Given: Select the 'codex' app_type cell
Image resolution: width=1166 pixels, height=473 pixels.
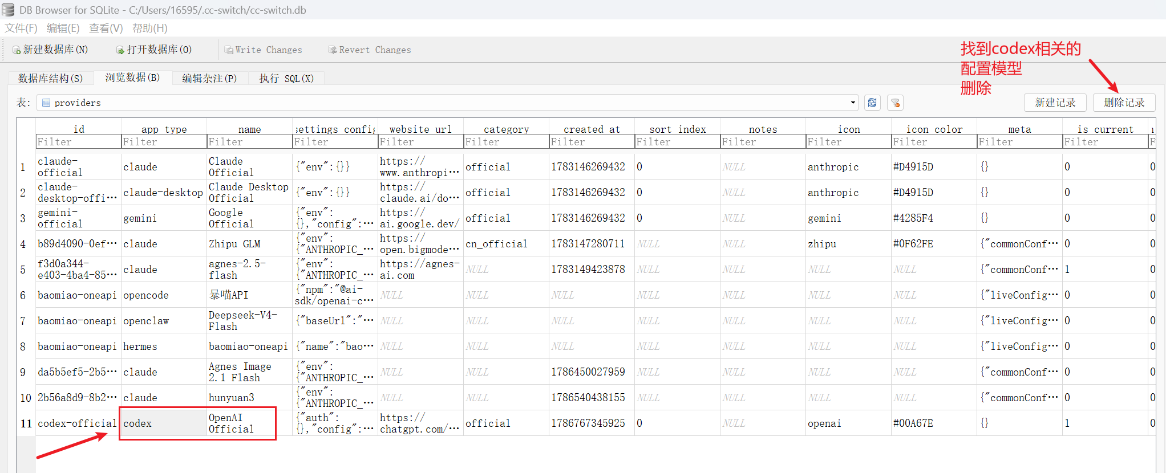Looking at the screenshot, I should click(x=164, y=423).
